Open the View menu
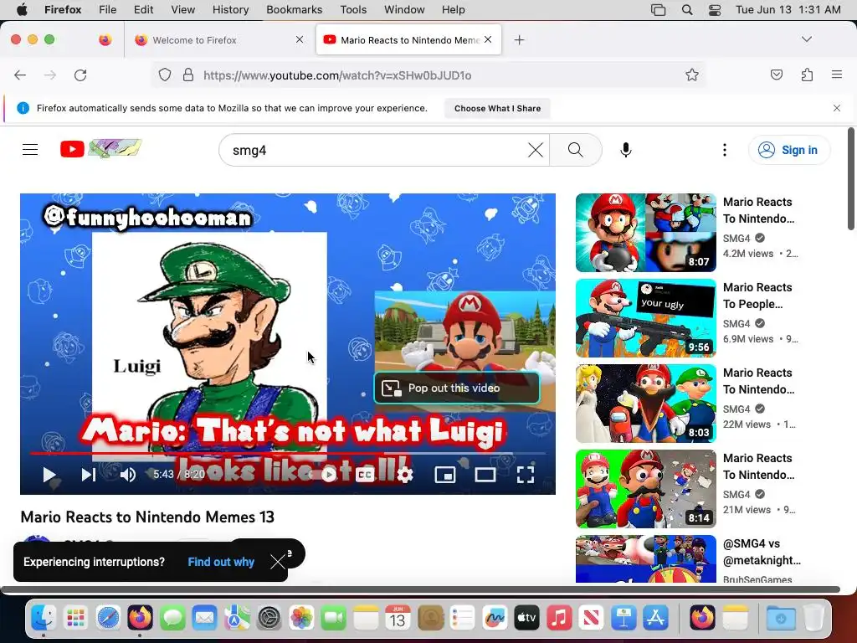This screenshot has height=643, width=857. [x=182, y=10]
